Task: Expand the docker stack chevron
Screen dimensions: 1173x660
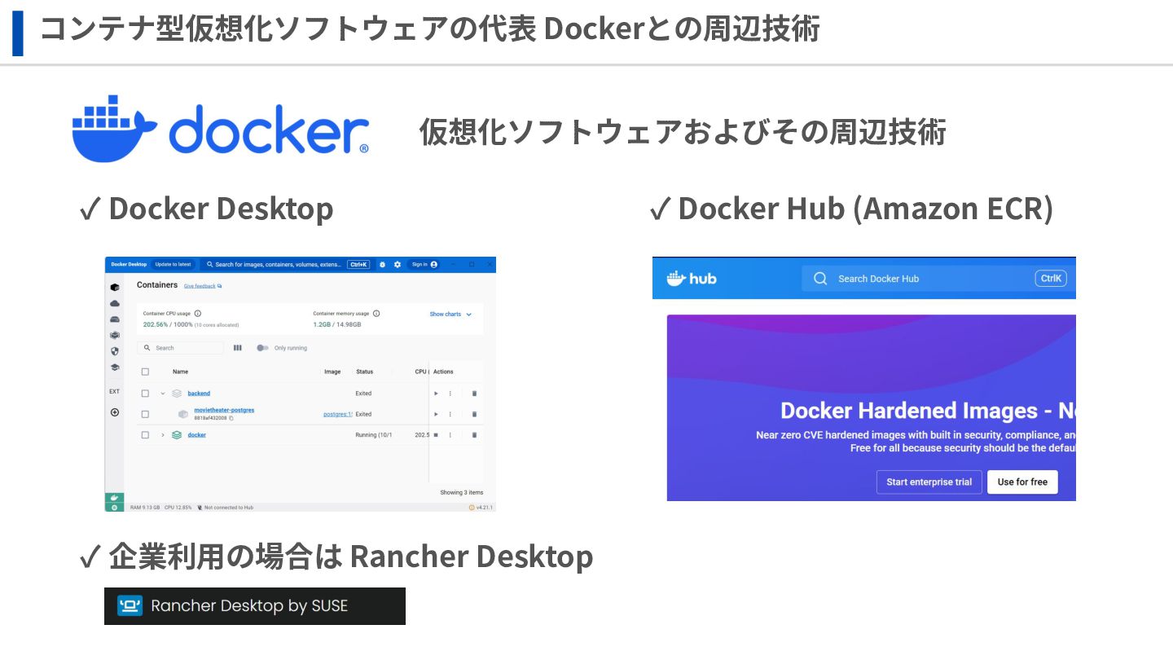Action: pyautogui.click(x=162, y=435)
